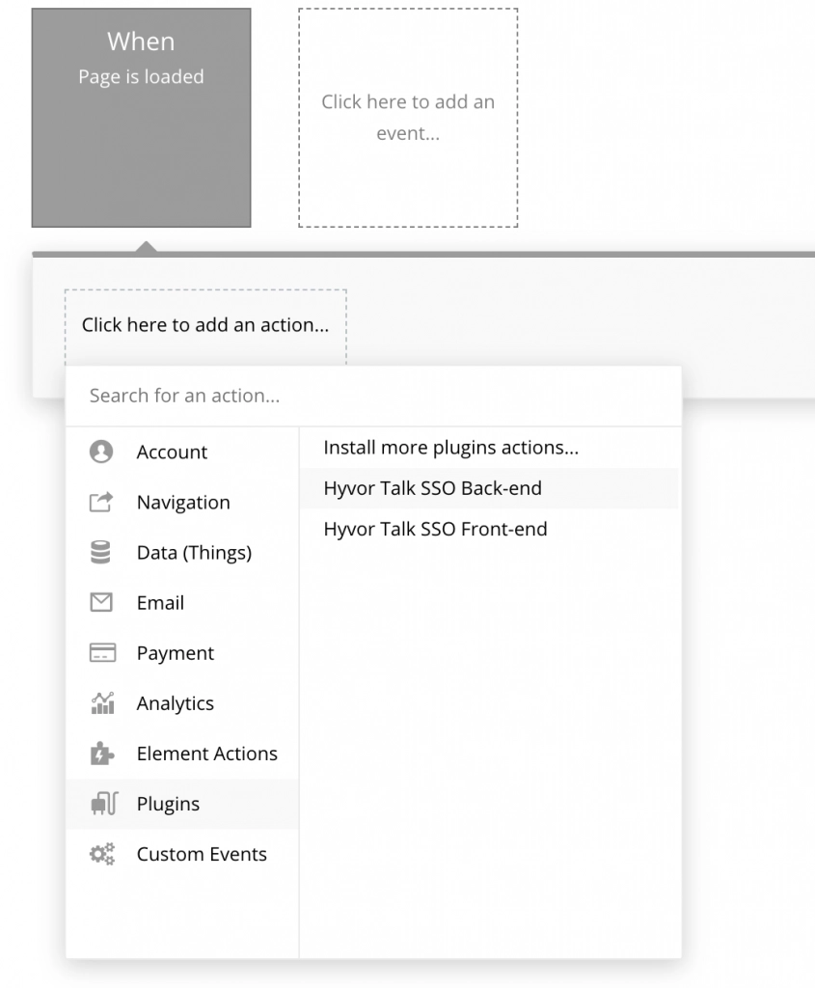Select Hyvor Talk SSO Front-end action

click(489, 530)
